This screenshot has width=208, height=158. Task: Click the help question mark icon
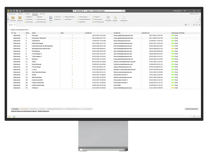tap(189, 25)
